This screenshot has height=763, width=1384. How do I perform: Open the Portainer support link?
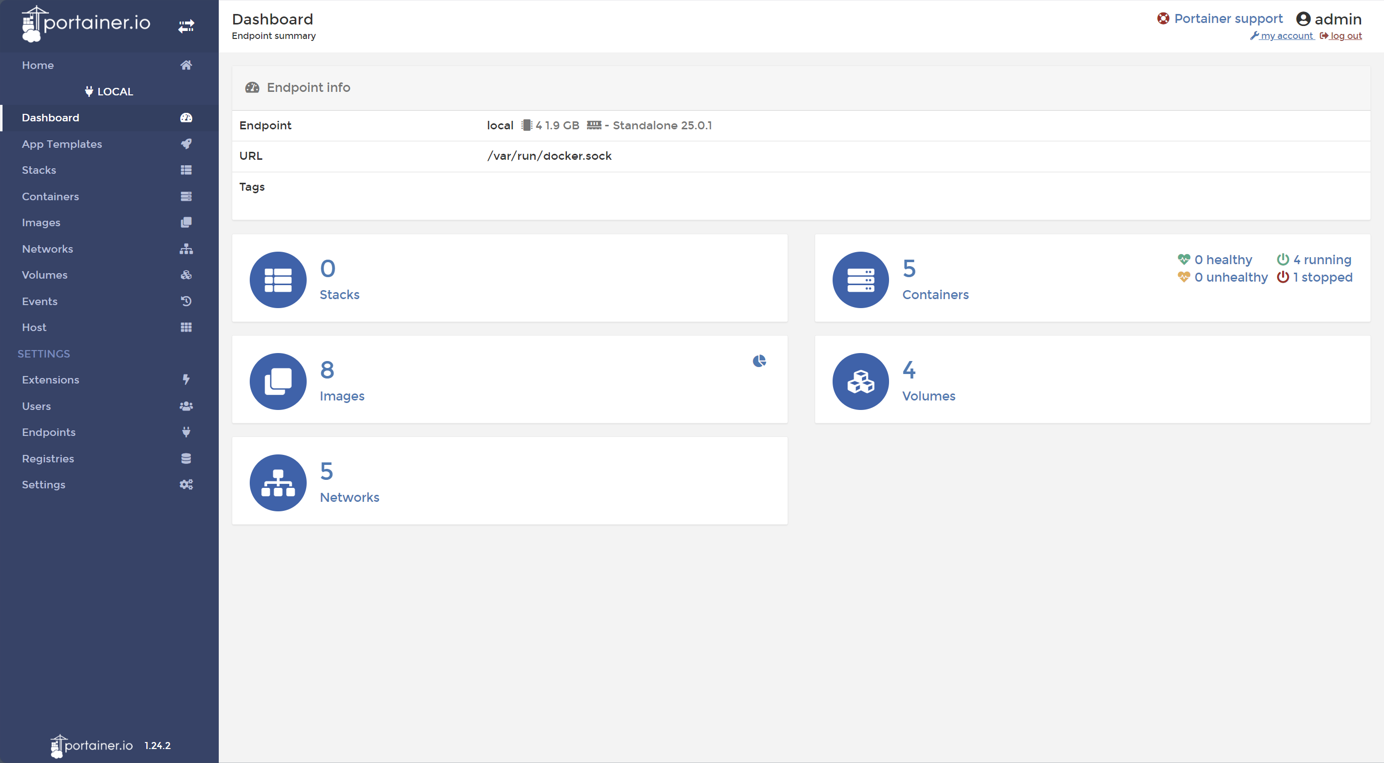(x=1228, y=19)
